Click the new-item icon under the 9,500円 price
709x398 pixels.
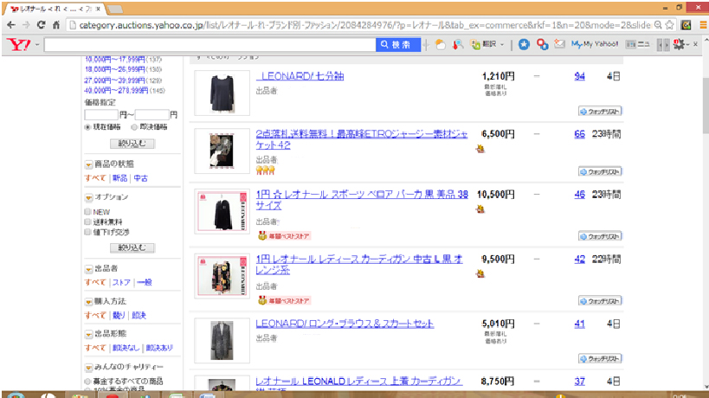[x=480, y=273]
